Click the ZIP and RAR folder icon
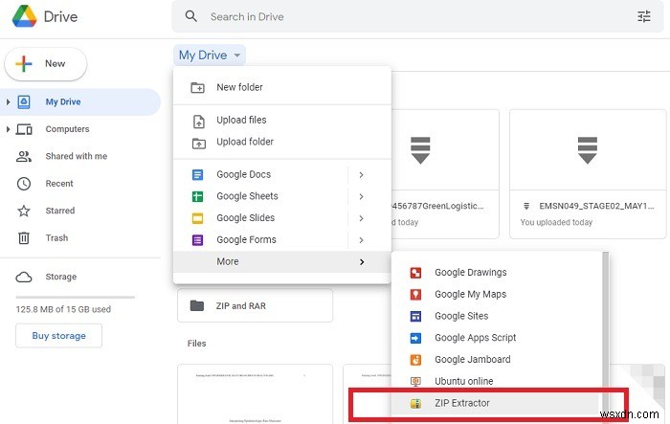Viewport: 670px width, 424px height. pos(197,305)
